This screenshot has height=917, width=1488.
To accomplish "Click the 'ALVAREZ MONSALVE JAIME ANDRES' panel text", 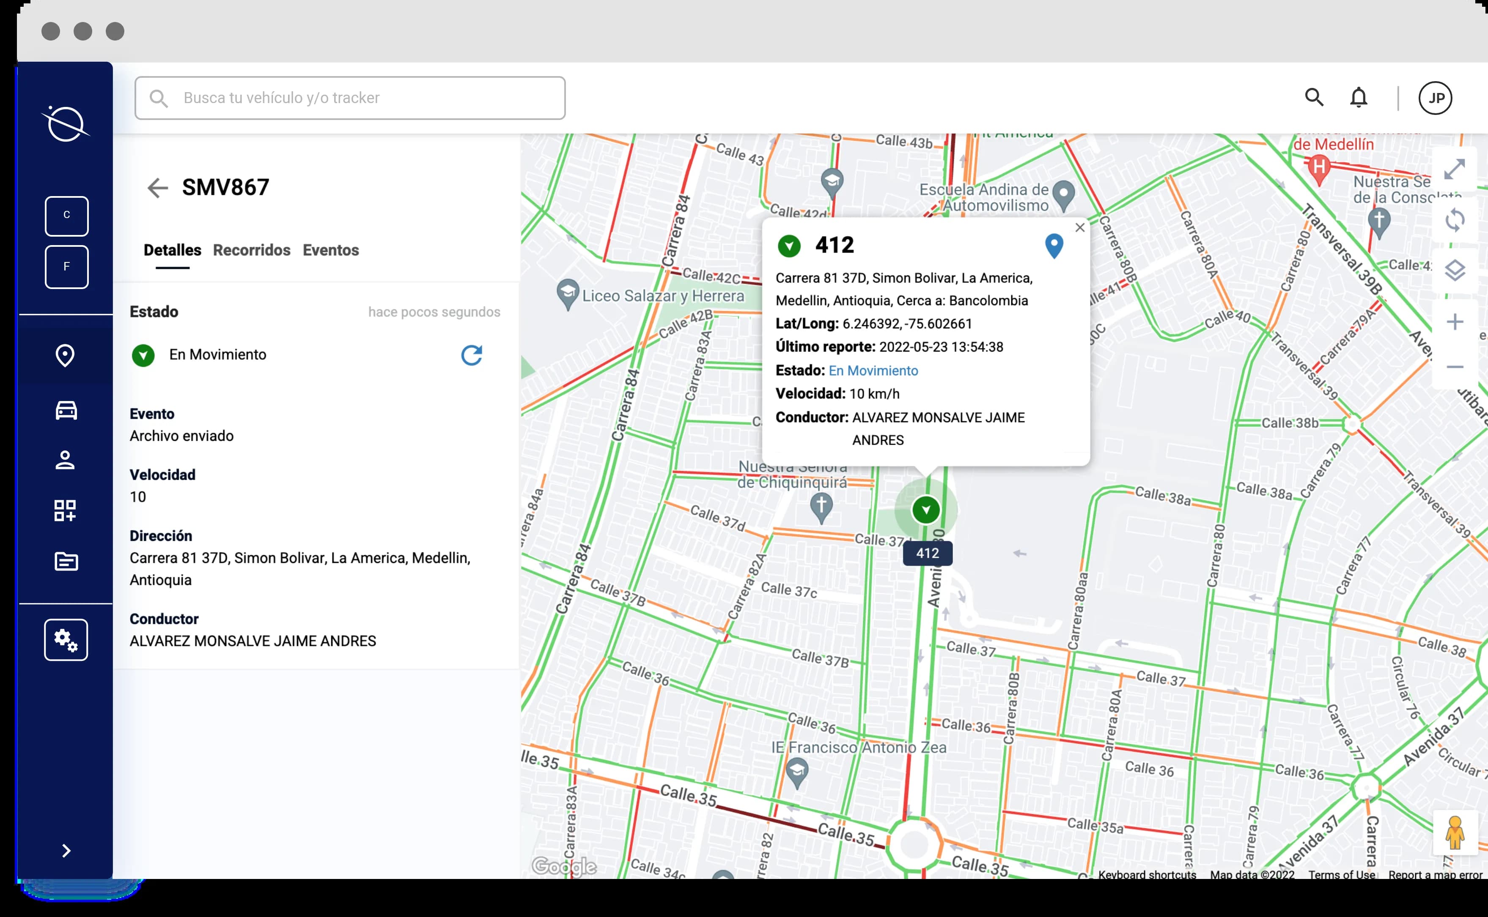I will click(253, 641).
